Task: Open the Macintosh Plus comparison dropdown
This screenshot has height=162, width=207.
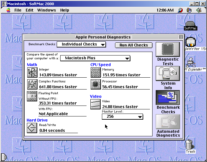Action: [x=95, y=58]
